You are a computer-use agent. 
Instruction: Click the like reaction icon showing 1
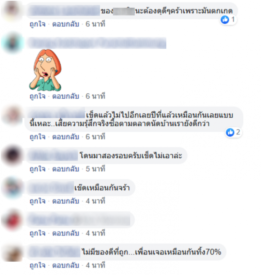[x=225, y=20]
